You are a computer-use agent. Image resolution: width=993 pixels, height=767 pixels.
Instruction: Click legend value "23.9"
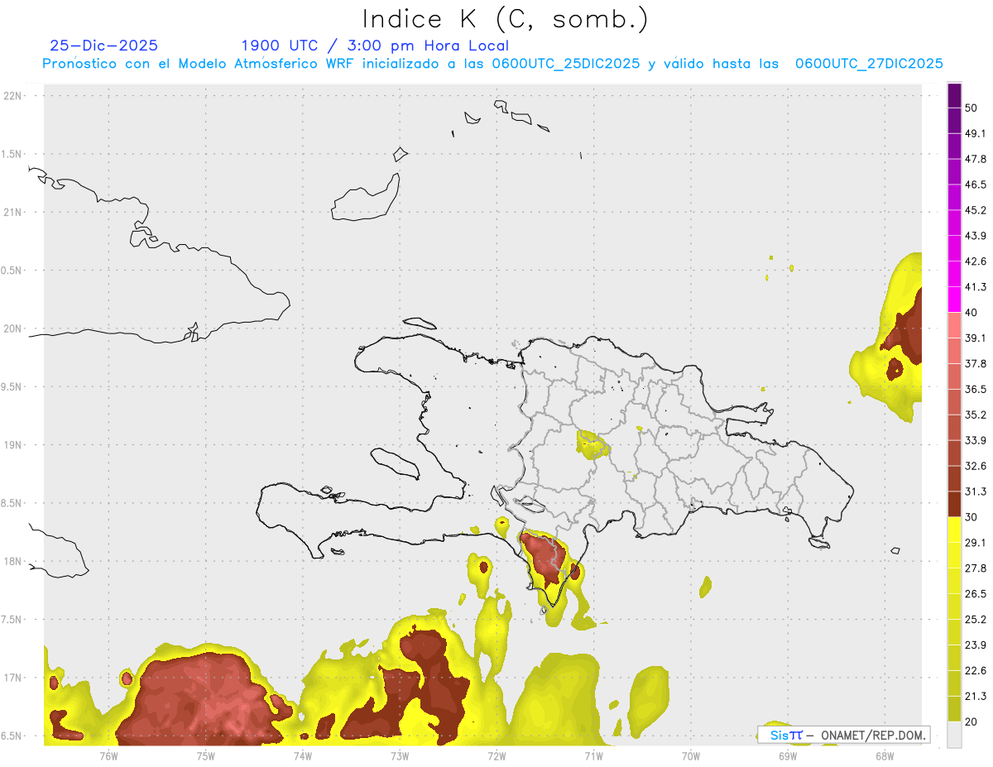click(x=976, y=645)
